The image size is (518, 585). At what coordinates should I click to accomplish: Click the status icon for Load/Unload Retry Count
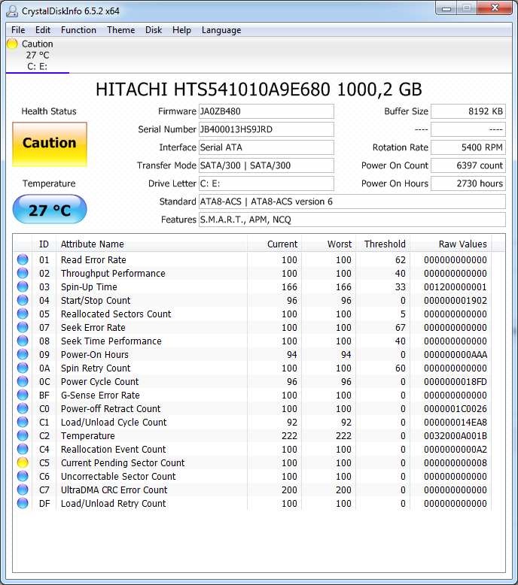tap(23, 503)
